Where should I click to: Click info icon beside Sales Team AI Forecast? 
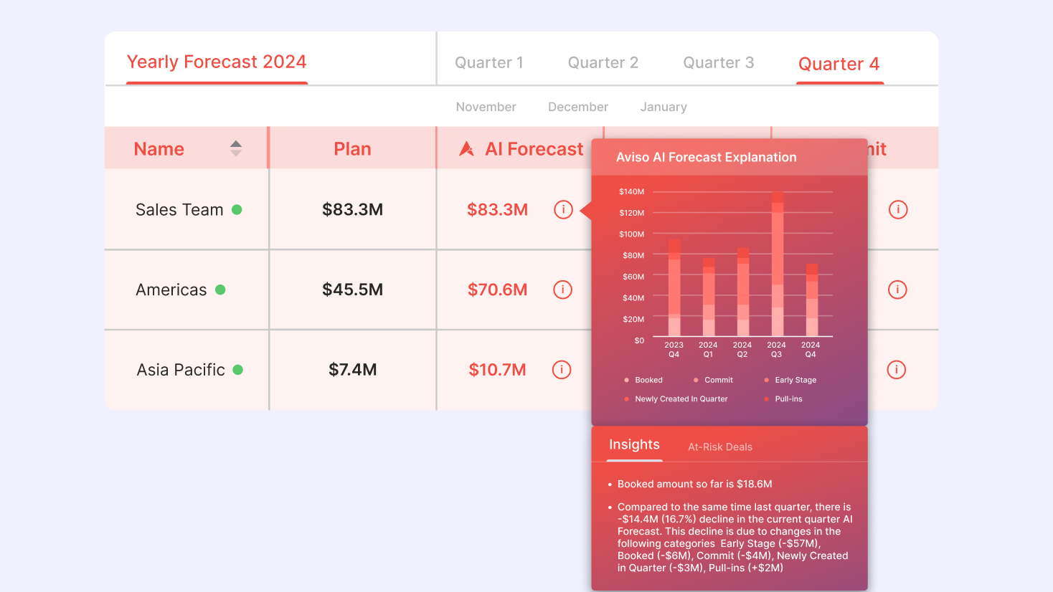pyautogui.click(x=563, y=210)
